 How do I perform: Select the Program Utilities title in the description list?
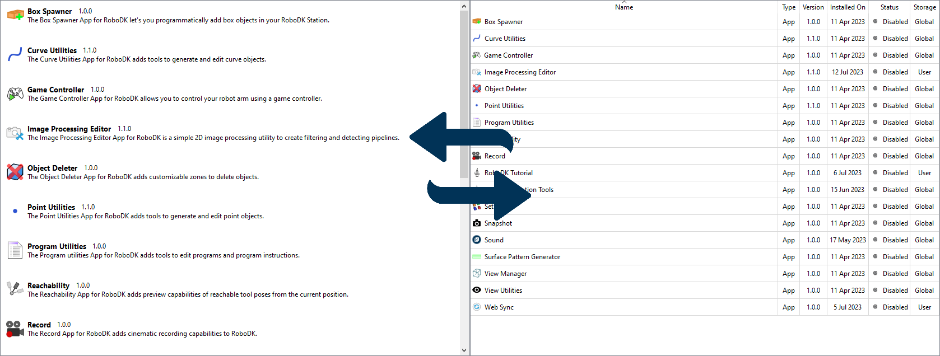57,246
